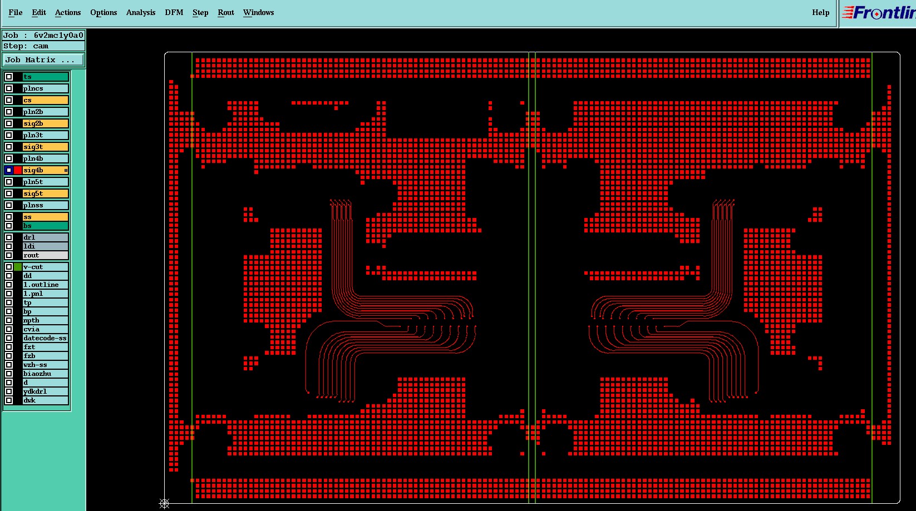Select the datecode-ss layer name
This screenshot has height=511, width=916.
point(46,338)
